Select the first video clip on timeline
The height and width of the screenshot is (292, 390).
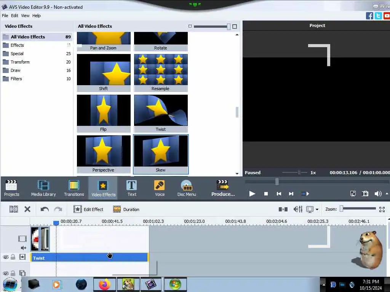[35, 239]
